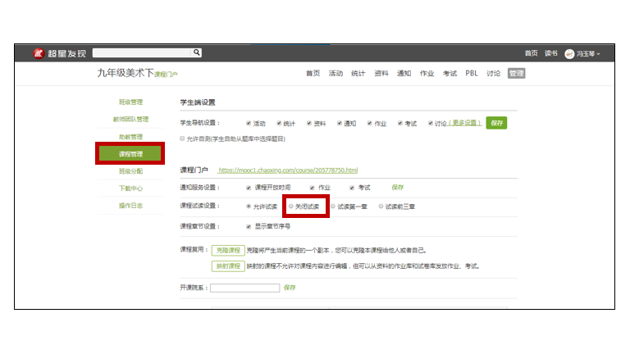Click the 克隆课程 button
The image size is (630, 354).
228,250
